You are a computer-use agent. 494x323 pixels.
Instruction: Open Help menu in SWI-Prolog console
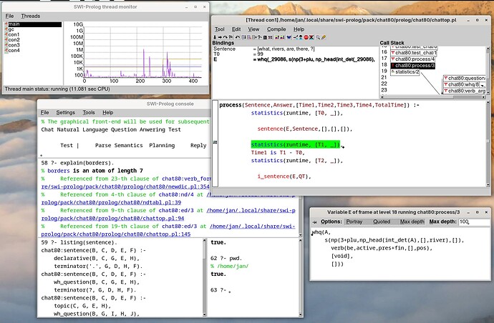click(x=107, y=113)
